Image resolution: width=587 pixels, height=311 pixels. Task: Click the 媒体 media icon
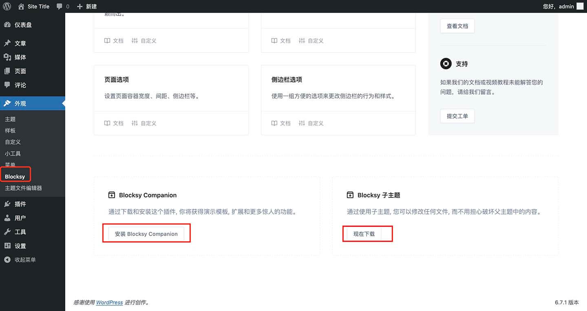(7, 57)
